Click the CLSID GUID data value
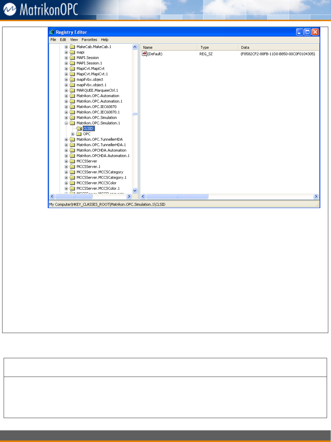 tap(278, 54)
